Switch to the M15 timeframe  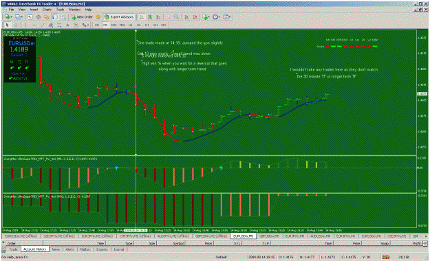(x=114, y=25)
